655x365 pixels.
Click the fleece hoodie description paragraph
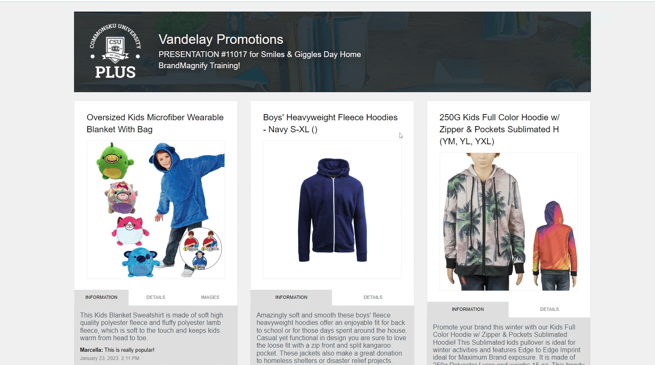point(332,338)
